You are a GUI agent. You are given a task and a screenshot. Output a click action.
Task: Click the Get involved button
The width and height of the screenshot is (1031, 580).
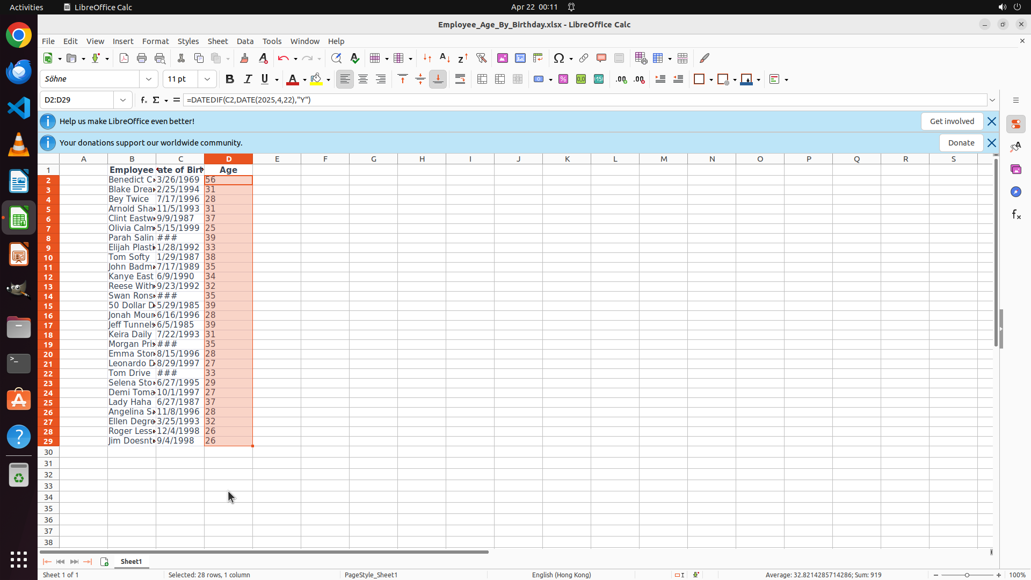pyautogui.click(x=952, y=121)
